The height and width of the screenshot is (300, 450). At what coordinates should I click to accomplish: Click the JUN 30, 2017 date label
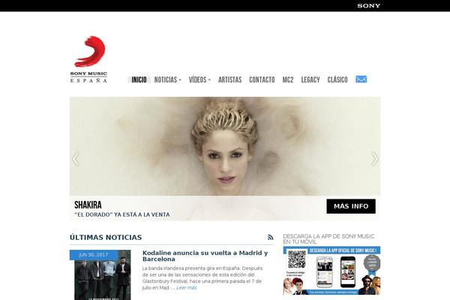coord(94,255)
